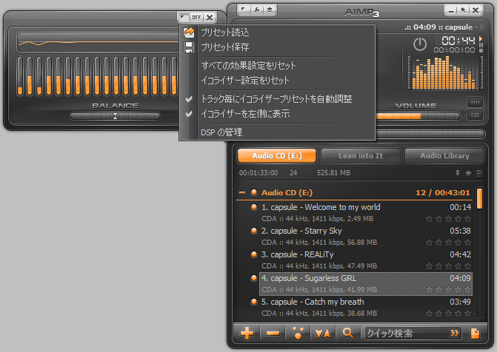Click the orange bullet beside REALiTy
This screenshot has width=497, height=352.
coord(253,254)
